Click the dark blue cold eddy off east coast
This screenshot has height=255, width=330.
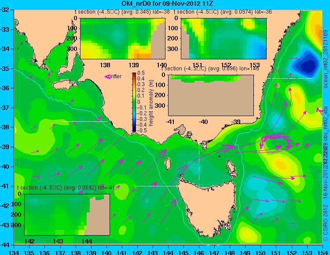tap(308, 66)
